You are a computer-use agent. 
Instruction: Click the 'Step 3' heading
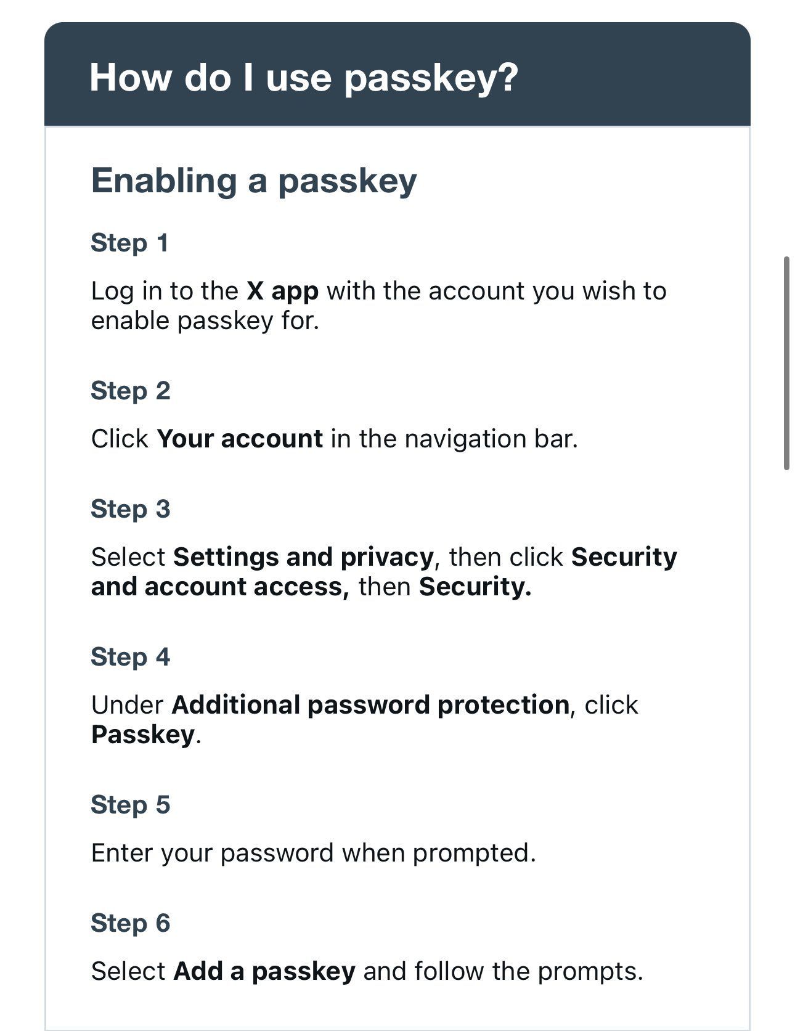pyautogui.click(x=131, y=509)
